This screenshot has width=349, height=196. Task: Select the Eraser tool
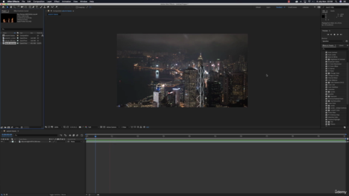coord(48,7)
